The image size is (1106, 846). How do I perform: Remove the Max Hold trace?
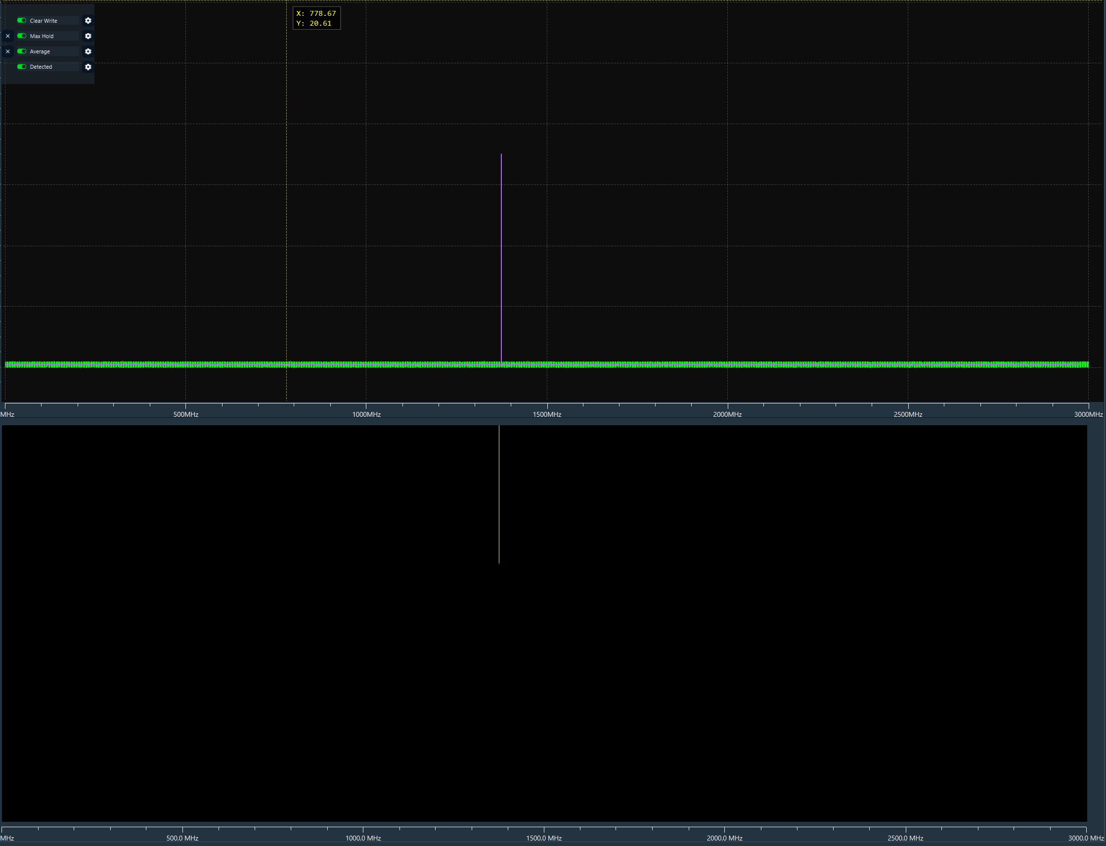(7, 36)
